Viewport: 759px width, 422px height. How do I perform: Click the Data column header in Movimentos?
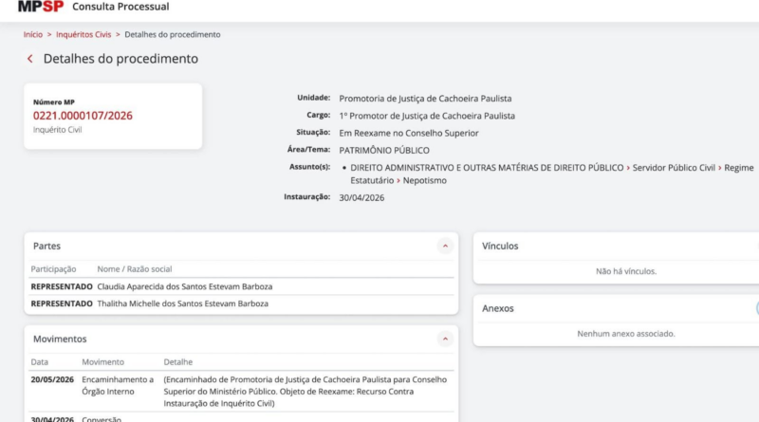39,362
